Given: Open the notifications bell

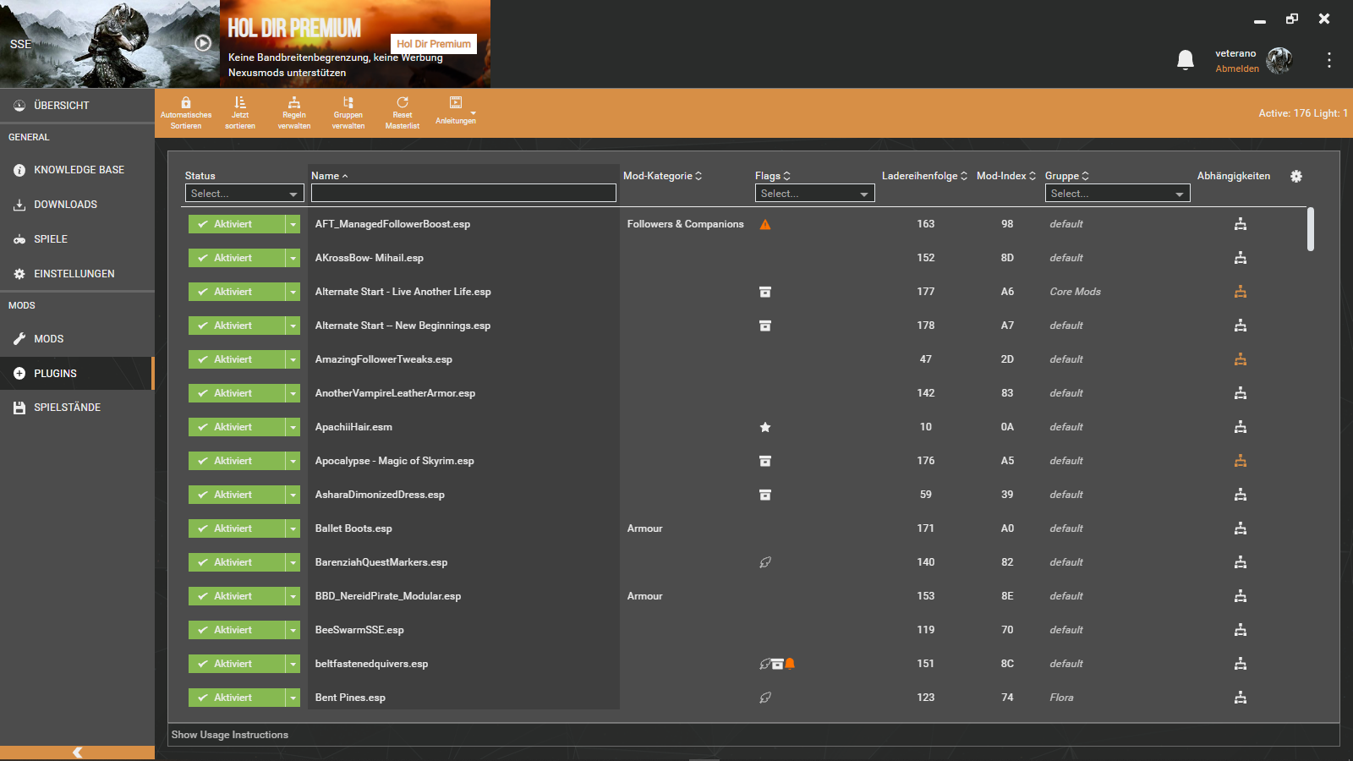Looking at the screenshot, I should point(1186,59).
